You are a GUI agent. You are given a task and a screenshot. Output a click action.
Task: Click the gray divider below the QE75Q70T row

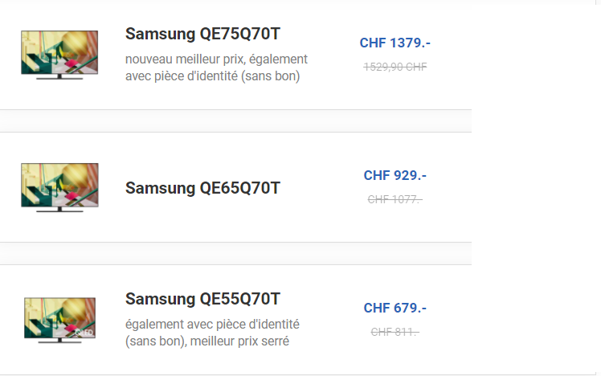coord(235,121)
